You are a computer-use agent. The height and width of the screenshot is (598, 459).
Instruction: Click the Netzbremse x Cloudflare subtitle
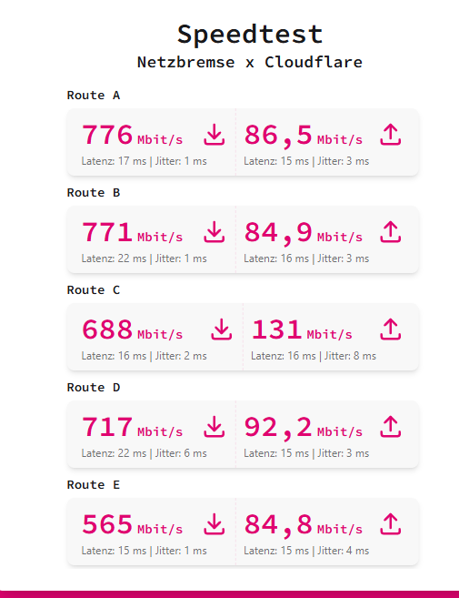pos(250,62)
